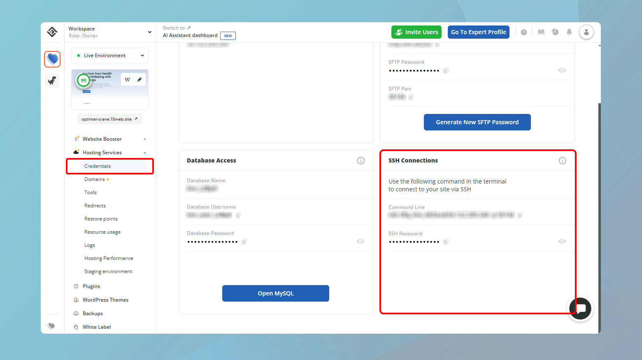Reveal the Database Password with eye toggle
642x360 pixels.
click(361, 241)
